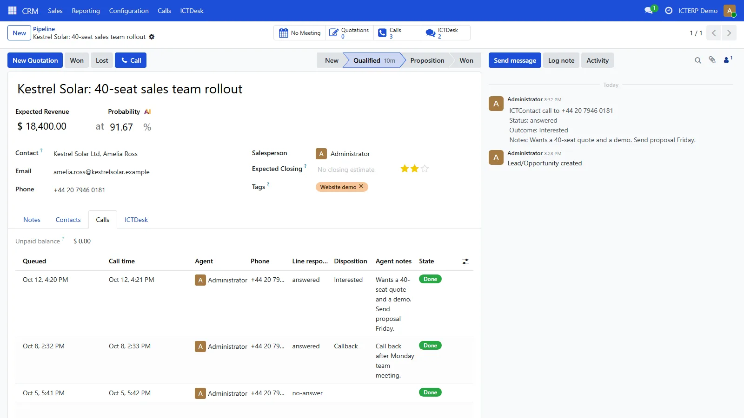Viewport: 744px width, 418px height.
Task: Open the Pipeline breadcrumb link
Action: 44,29
